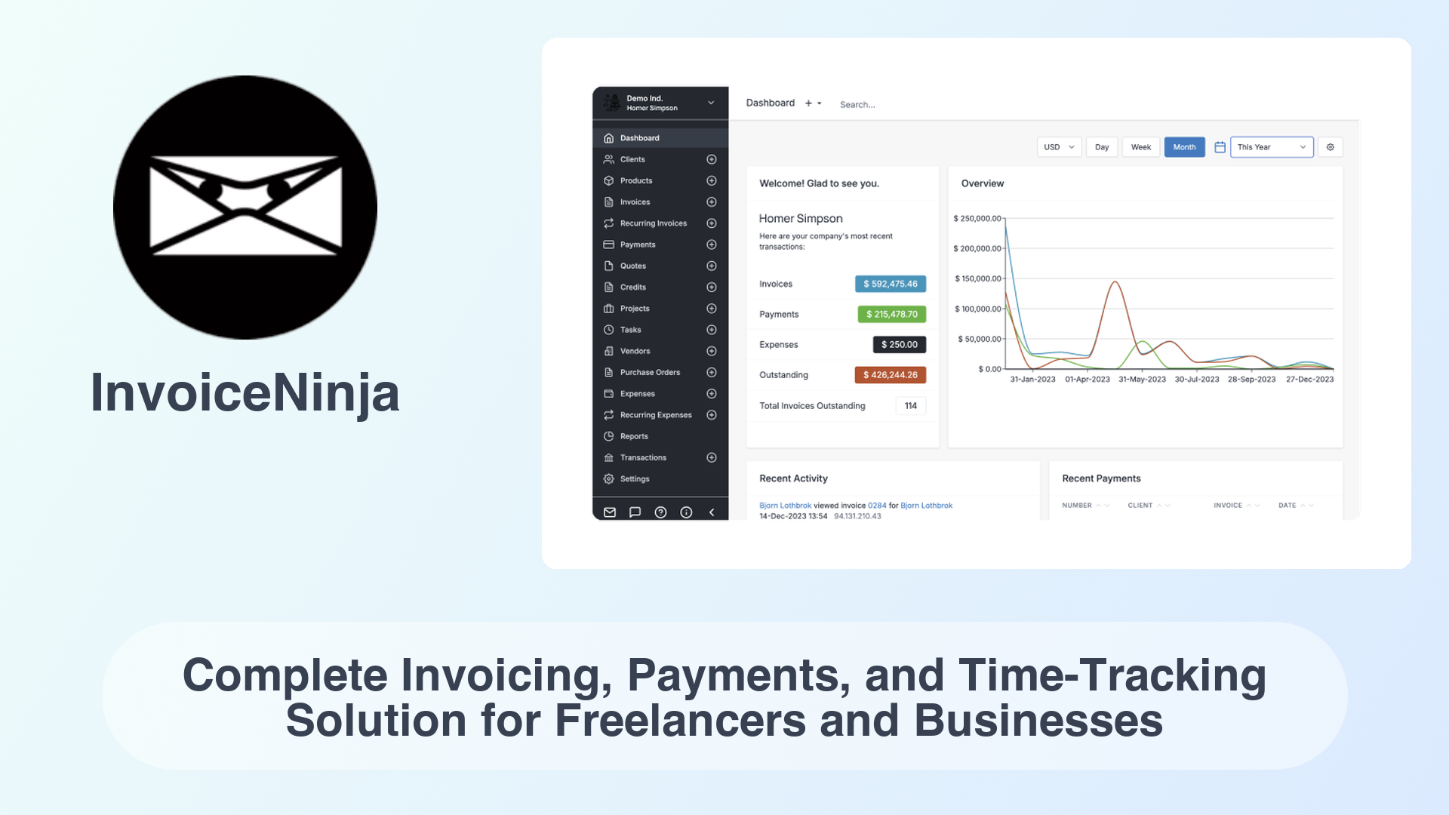Click the Payments icon in sidebar

point(610,244)
